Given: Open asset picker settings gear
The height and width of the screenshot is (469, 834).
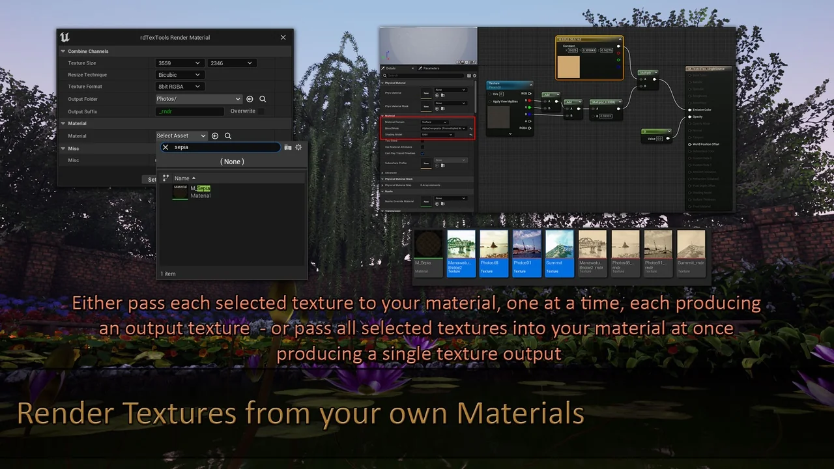Looking at the screenshot, I should [298, 147].
